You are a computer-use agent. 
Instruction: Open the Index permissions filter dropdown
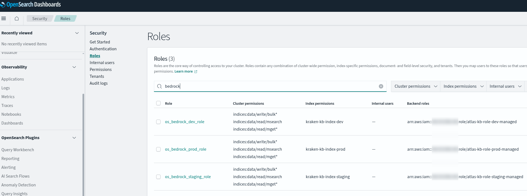(x=464, y=86)
